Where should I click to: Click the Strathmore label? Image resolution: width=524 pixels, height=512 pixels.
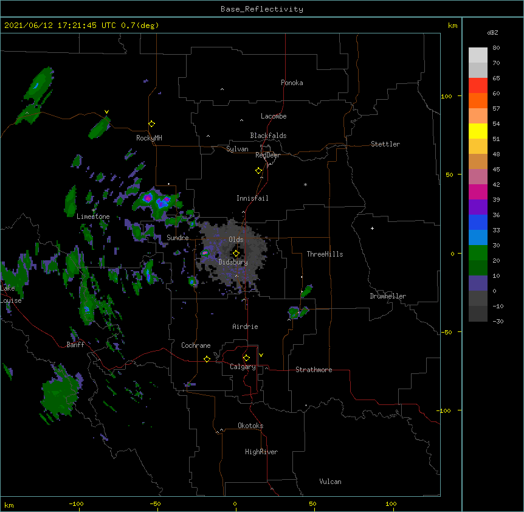314,370
